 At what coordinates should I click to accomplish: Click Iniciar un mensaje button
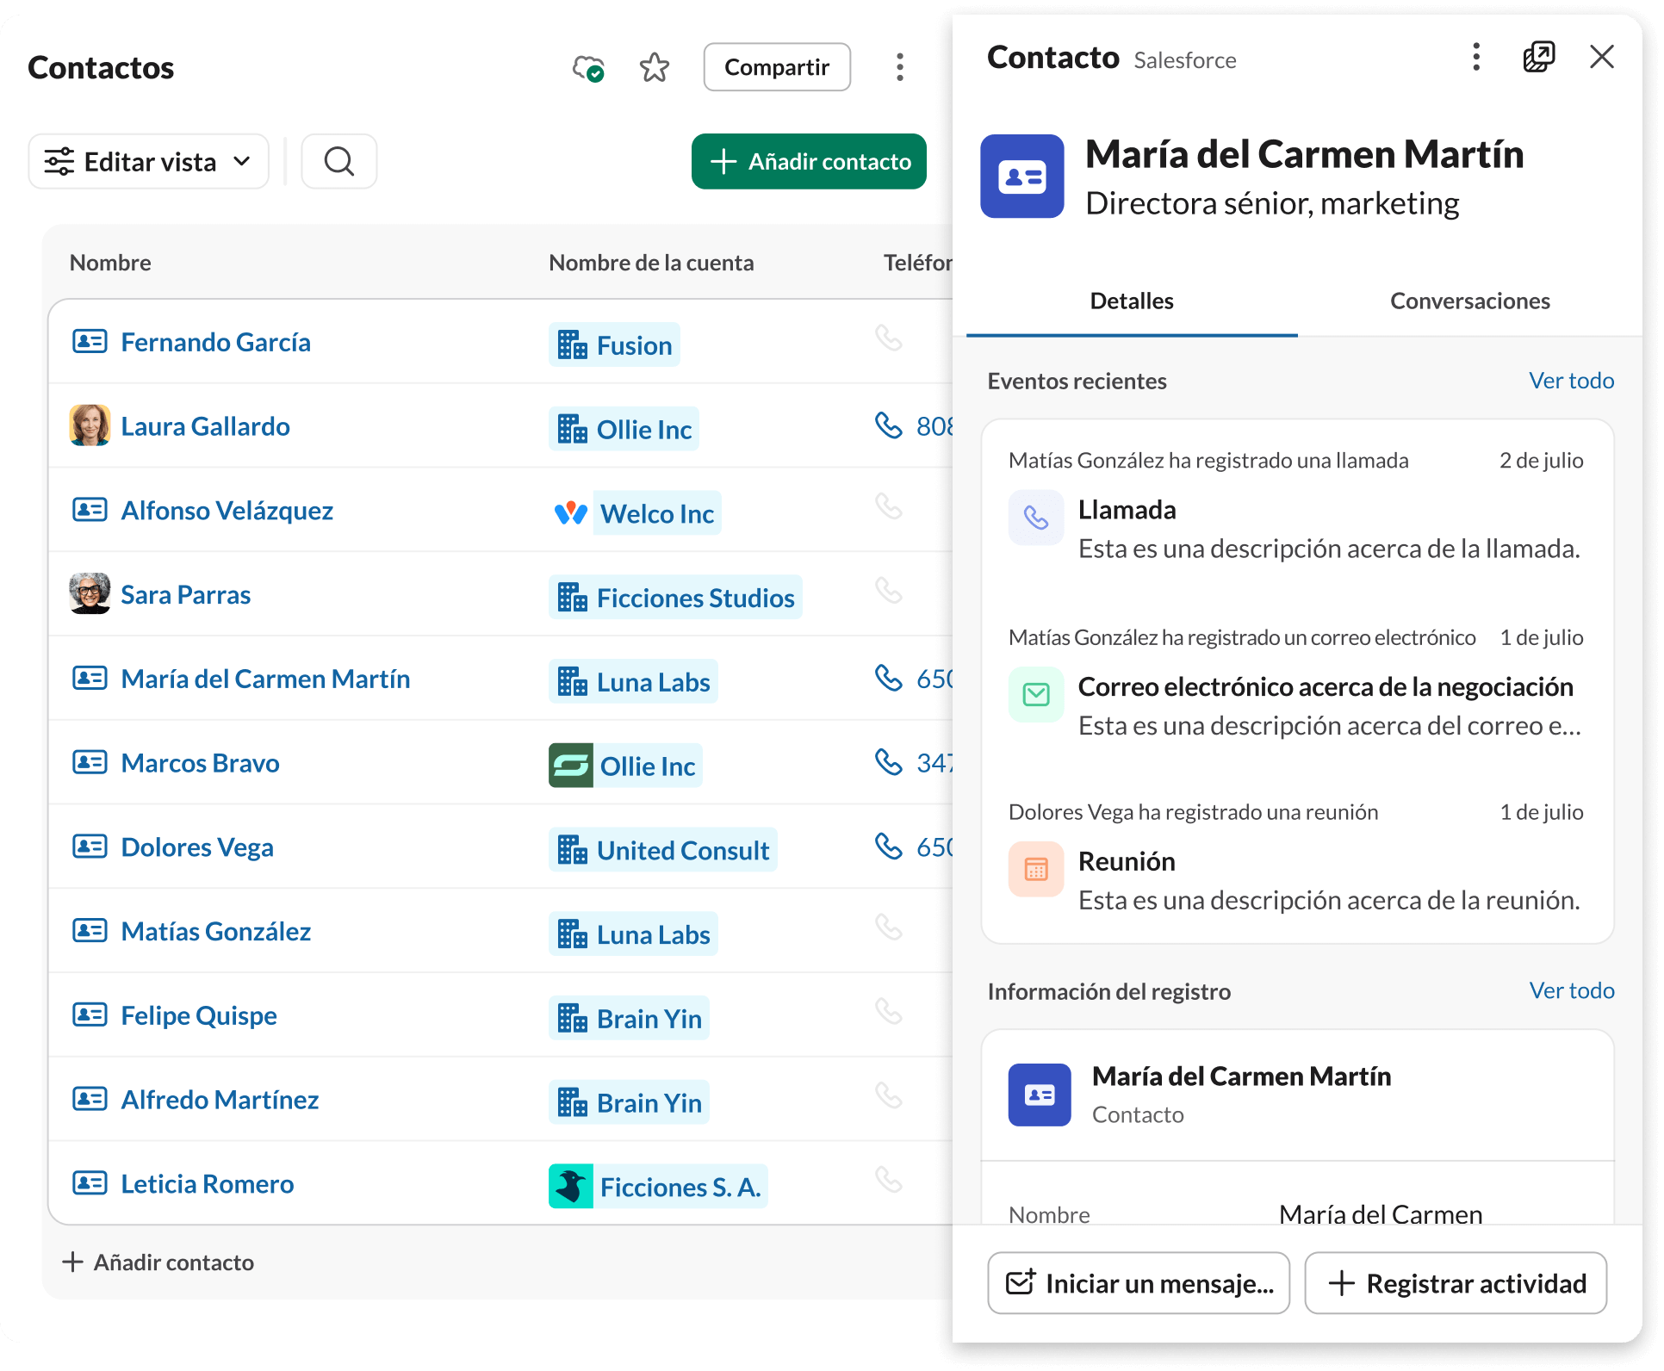click(x=1139, y=1283)
